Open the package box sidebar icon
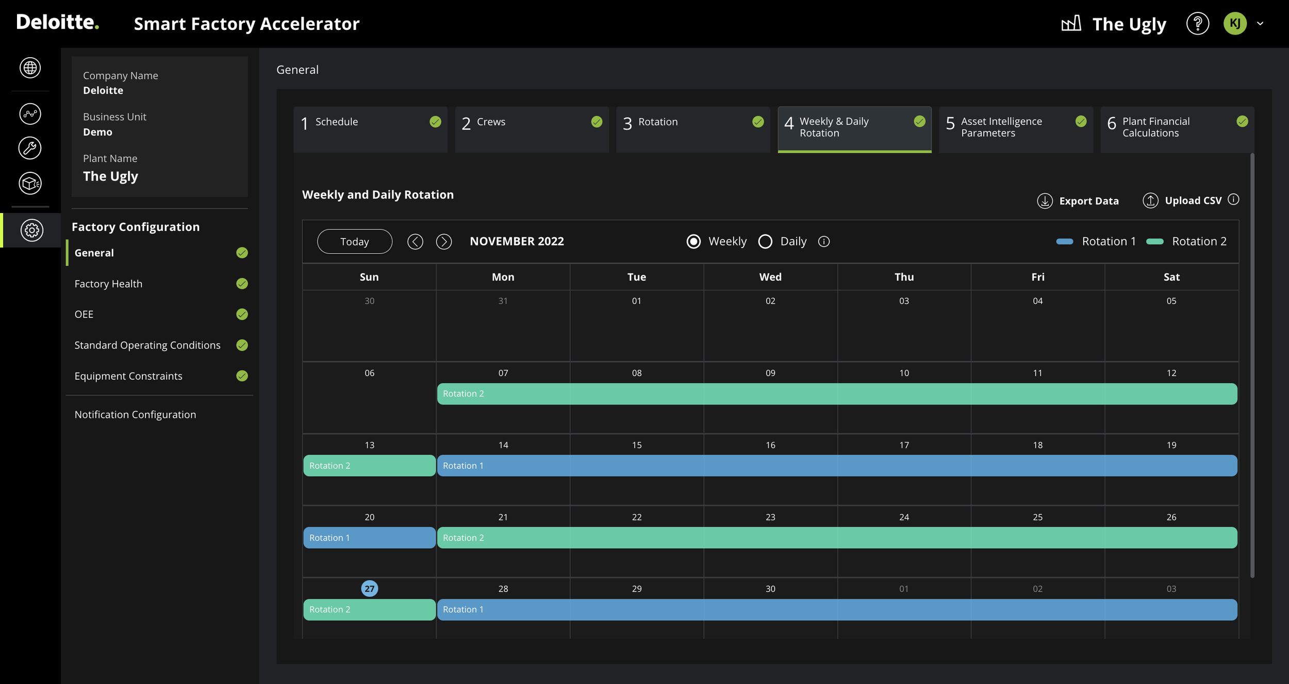 30,183
